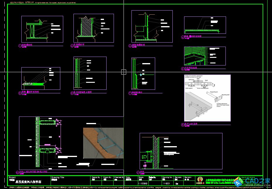Image resolution: width=272 pixels, height=189 pixels.
Task: Click the detail number 9 bubble marker
Action: (183, 124)
